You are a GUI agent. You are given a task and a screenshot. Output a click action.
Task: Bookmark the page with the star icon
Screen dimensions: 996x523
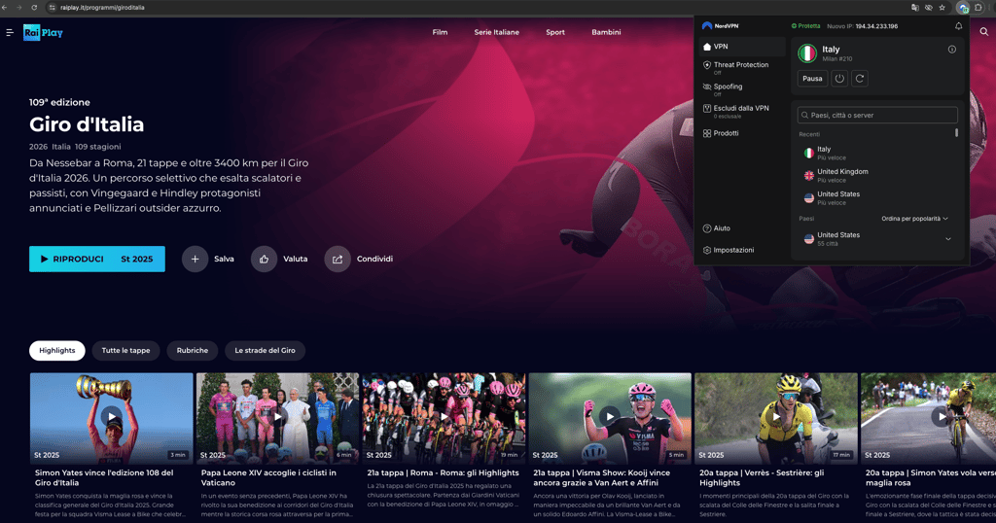942,8
